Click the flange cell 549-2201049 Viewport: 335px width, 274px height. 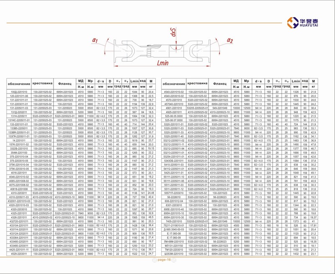(220, 108)
